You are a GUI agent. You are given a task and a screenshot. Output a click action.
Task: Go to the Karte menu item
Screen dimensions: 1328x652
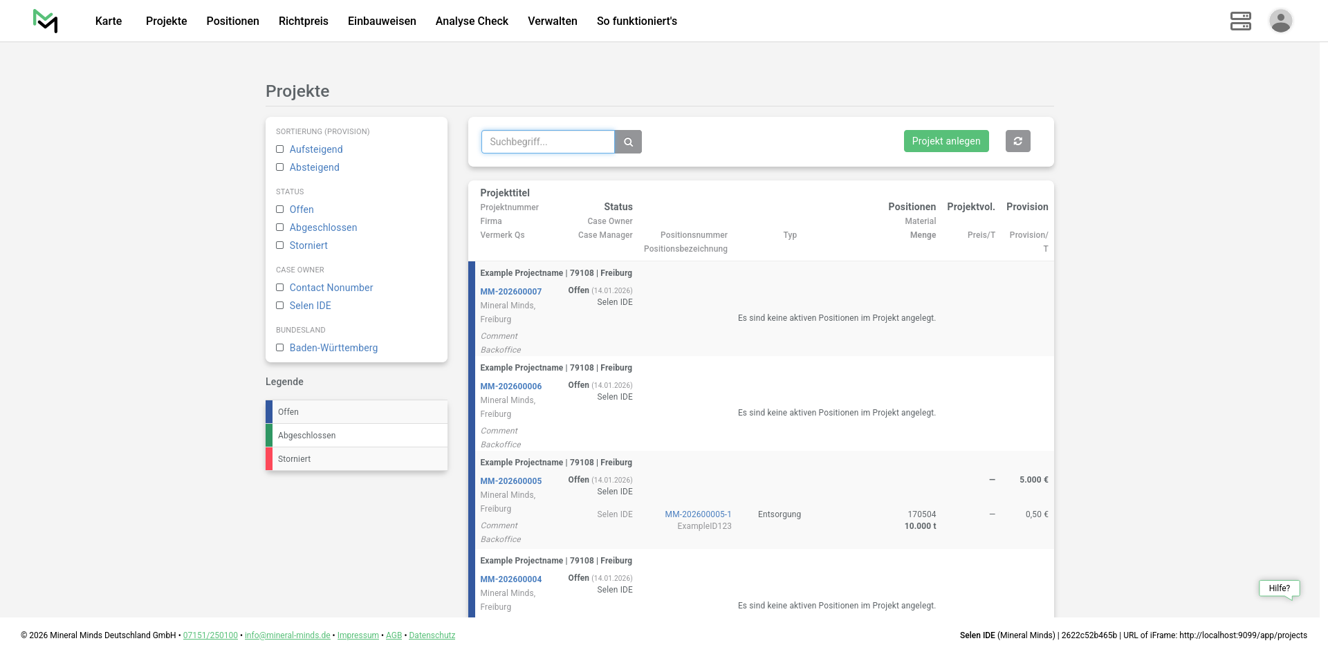(109, 21)
